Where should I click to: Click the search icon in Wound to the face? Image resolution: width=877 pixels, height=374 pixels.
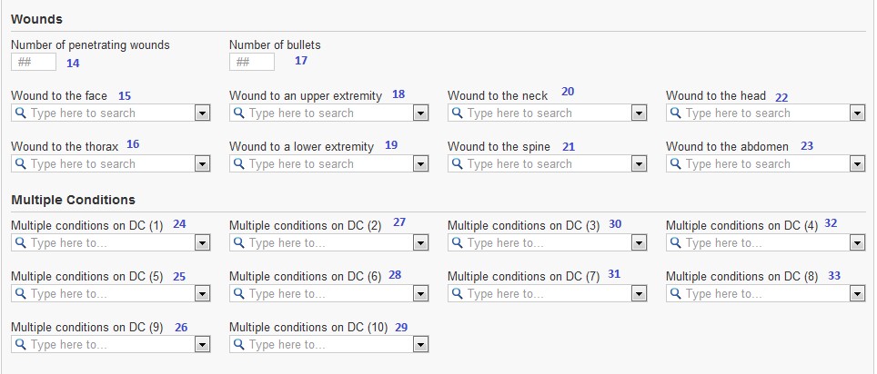(21, 113)
